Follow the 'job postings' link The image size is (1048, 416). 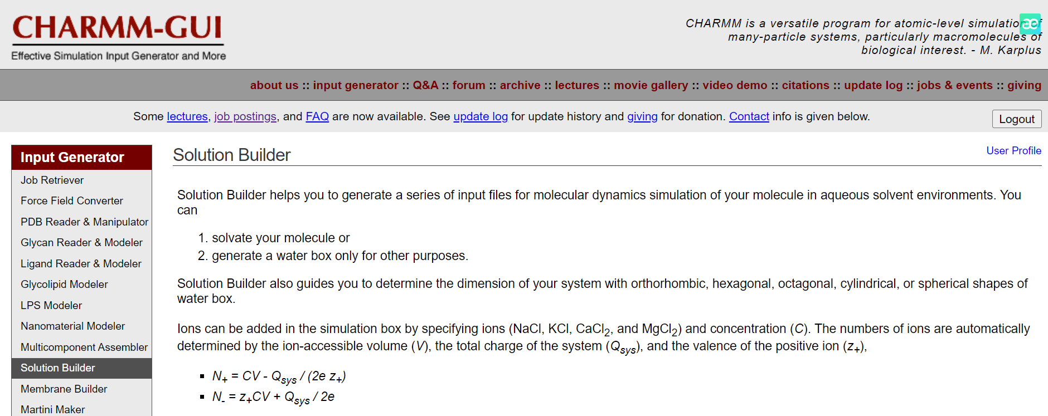coord(245,116)
